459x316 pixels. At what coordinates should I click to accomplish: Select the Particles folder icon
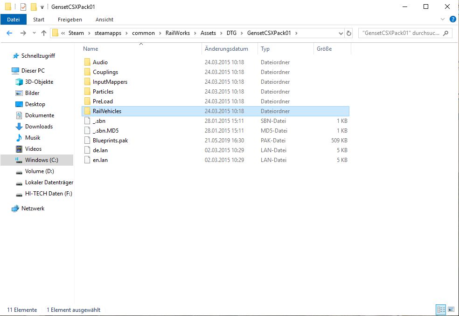pyautogui.click(x=87, y=91)
